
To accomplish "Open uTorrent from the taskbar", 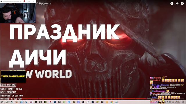I will pyautogui.click(x=64, y=102).
